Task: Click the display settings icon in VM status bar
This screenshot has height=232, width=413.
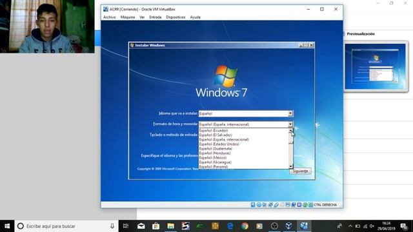Action: pos(288,205)
